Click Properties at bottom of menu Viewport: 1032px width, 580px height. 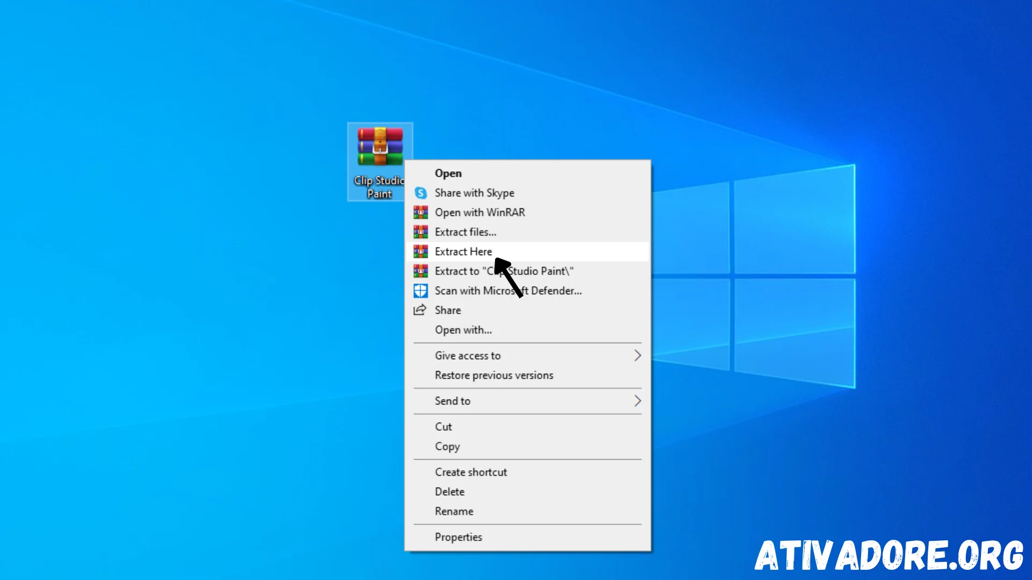coord(458,536)
